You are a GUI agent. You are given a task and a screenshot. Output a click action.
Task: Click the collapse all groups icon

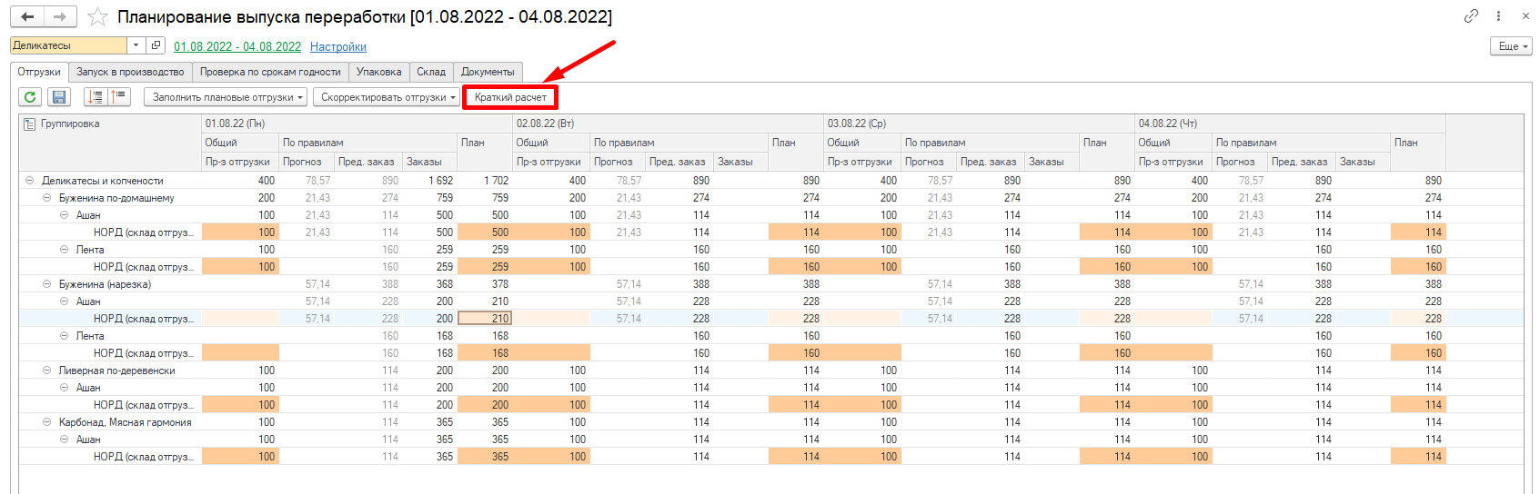click(119, 97)
